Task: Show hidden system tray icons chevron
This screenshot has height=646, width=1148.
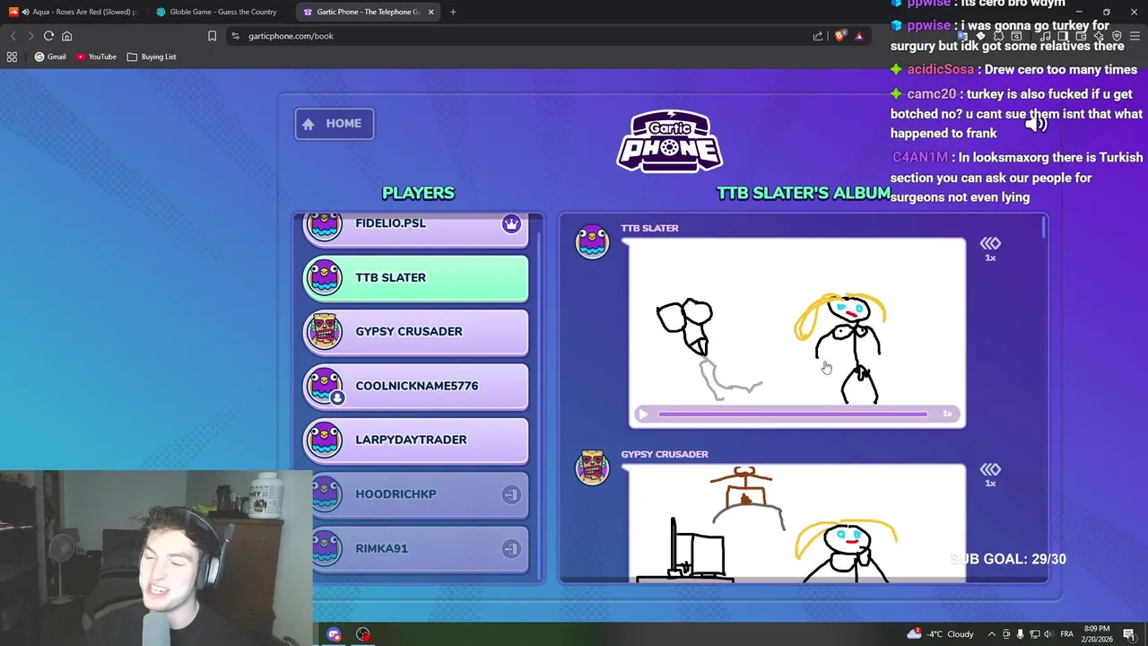Action: coord(991,634)
